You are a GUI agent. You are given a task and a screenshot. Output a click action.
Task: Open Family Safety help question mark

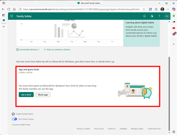coord(159,16)
